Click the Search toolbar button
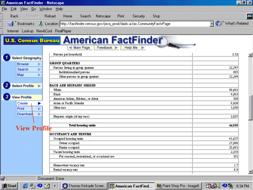The height and width of the screenshot is (190, 253). [x=85, y=16]
